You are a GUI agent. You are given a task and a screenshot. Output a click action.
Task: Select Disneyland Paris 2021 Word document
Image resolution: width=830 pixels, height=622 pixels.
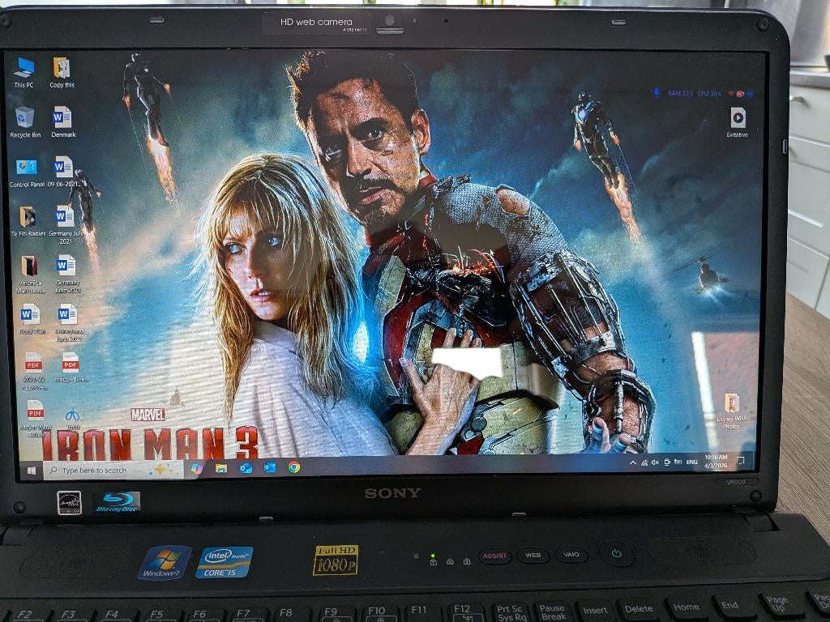[x=69, y=322]
